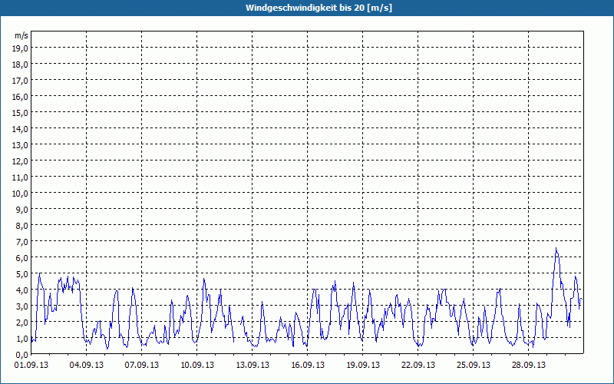The image size is (614, 384).
Task: Click the 12,0 y-axis label
Action: click(21, 161)
